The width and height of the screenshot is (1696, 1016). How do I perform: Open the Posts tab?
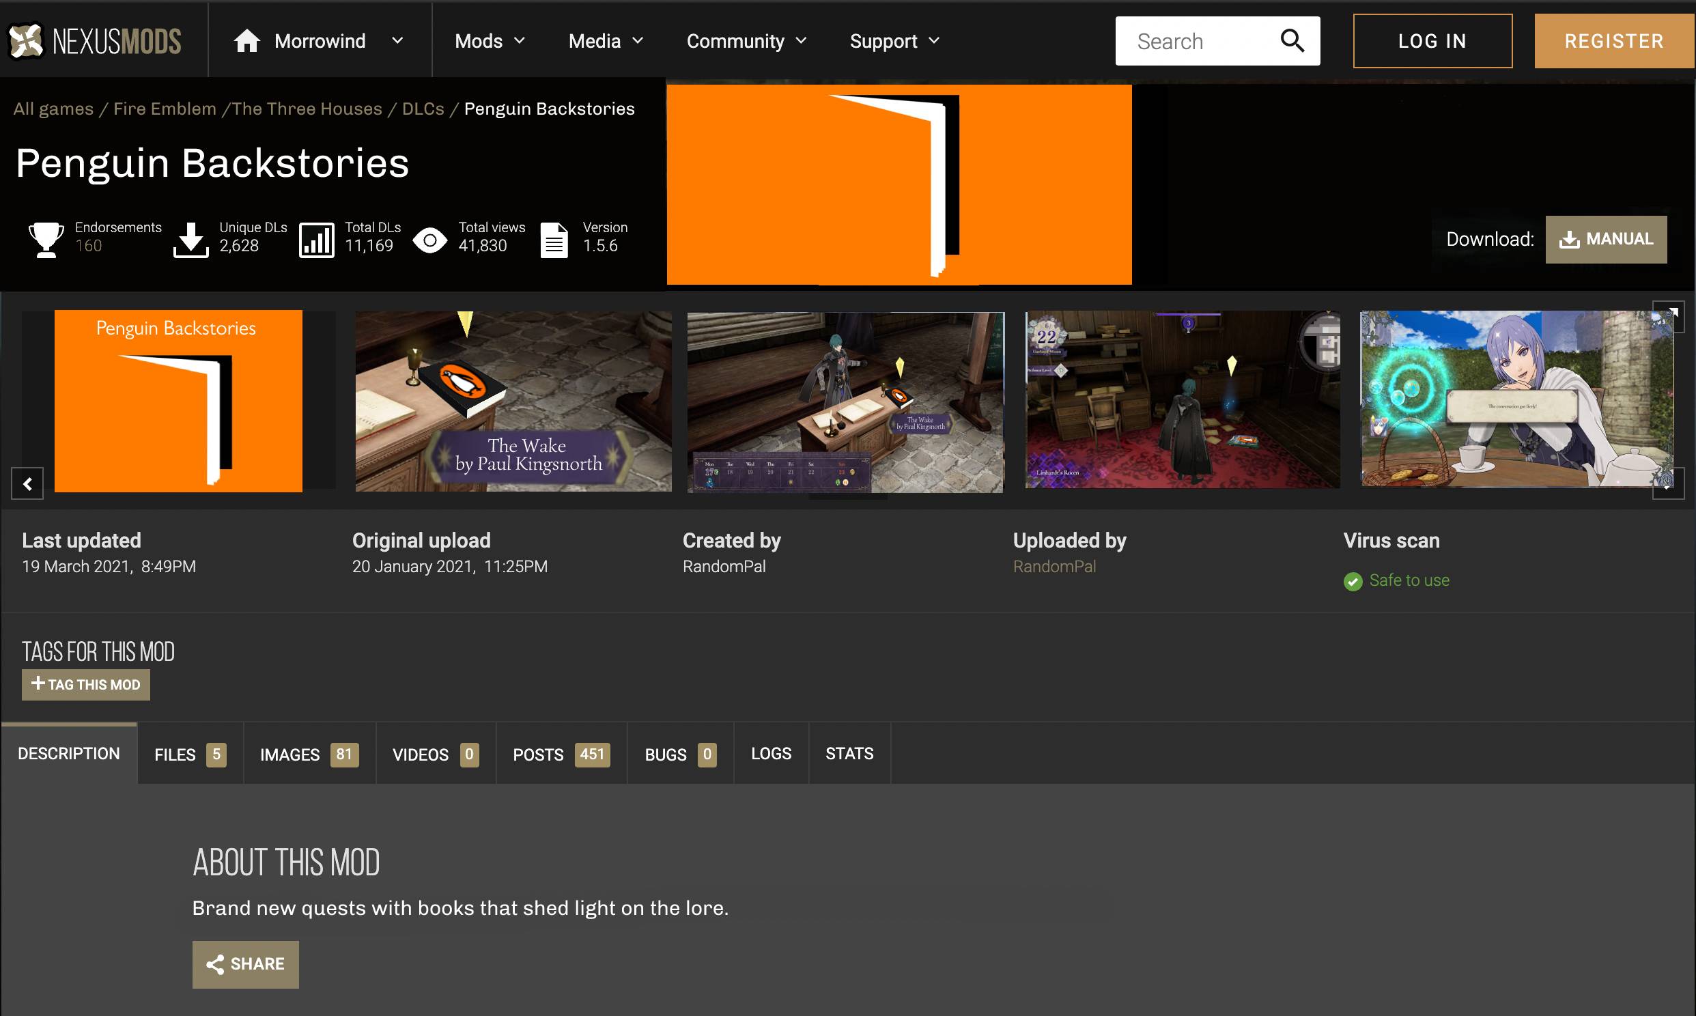(561, 754)
